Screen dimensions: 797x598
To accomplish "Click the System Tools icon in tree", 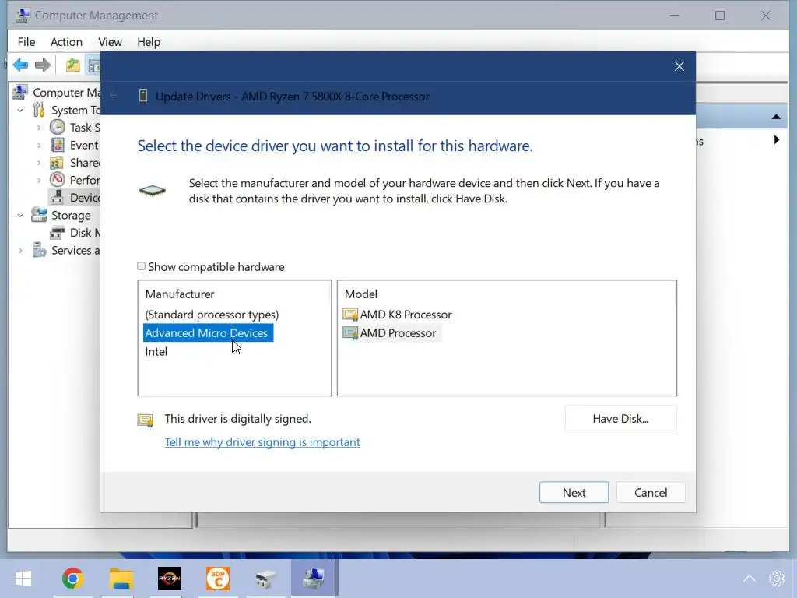I will tap(39, 110).
